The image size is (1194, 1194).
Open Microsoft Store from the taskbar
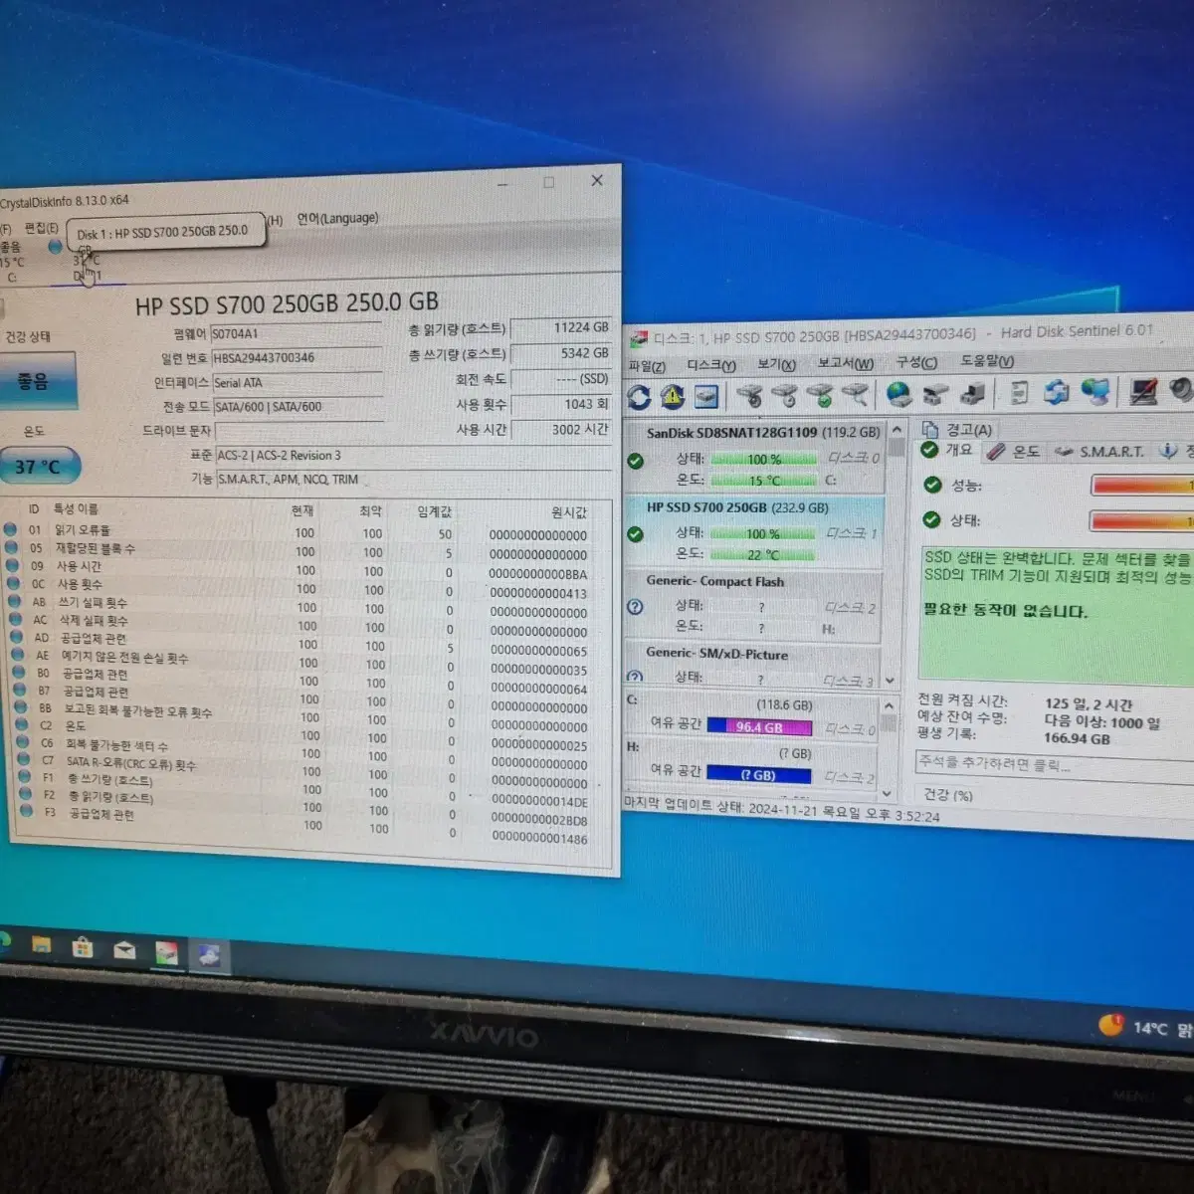click(83, 948)
